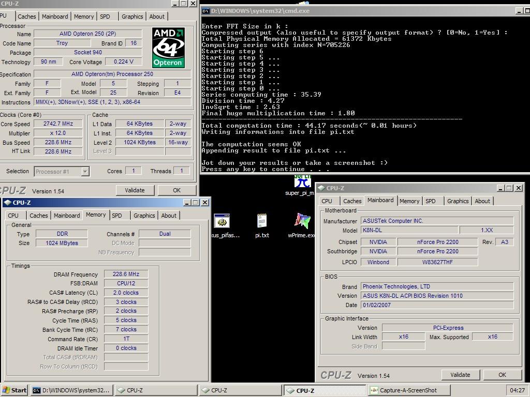Go to About tab in Mainboard CPU-Z window
Viewport: 530px width, 397px height.
coord(482,201)
